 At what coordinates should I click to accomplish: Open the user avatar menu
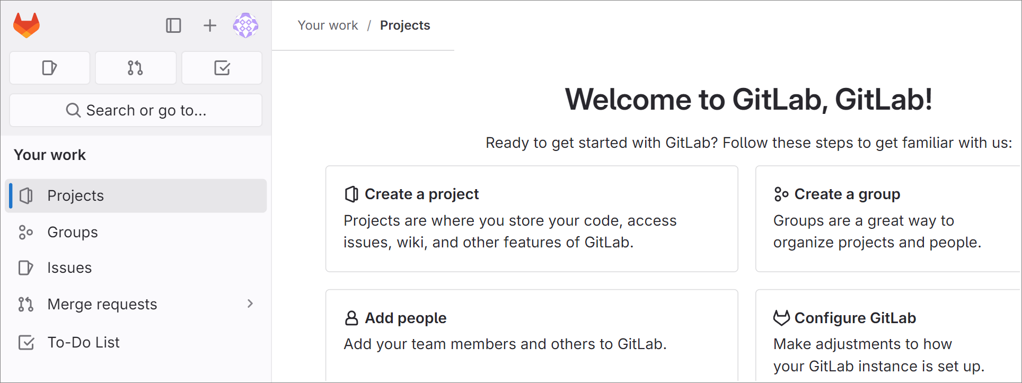tap(245, 25)
